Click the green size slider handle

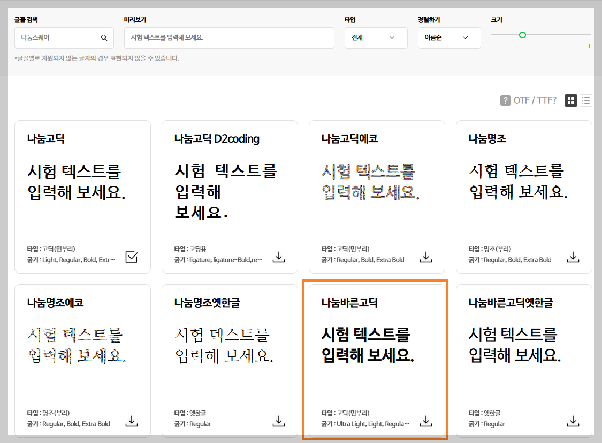[x=522, y=35]
